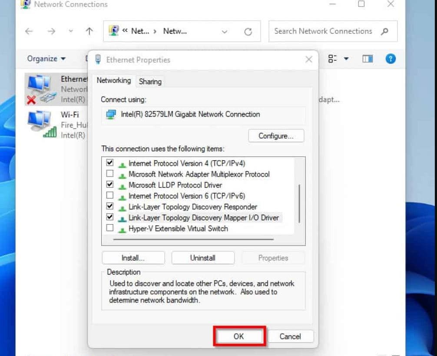Check the Hyper-V Extensible Virtual Switch box
The image size is (437, 356).
[x=110, y=228]
